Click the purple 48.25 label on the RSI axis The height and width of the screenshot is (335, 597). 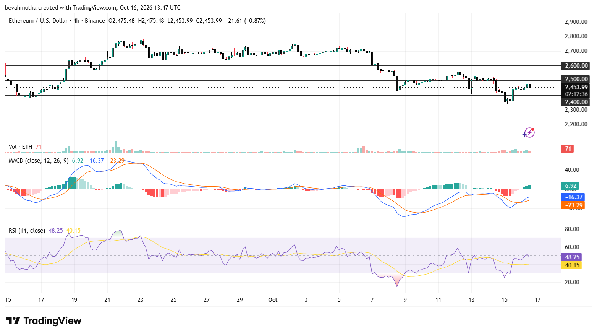click(571, 257)
